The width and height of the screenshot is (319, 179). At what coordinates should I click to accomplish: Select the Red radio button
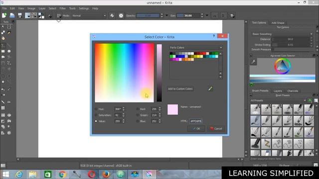[138, 109]
